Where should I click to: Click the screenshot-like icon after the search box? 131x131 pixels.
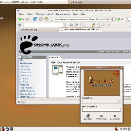tap(71, 25)
